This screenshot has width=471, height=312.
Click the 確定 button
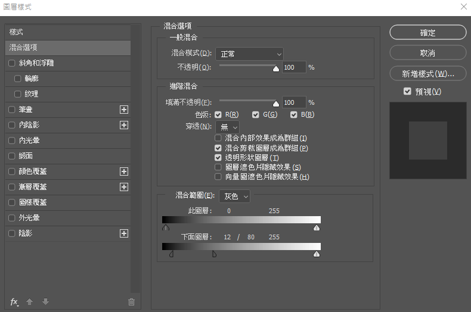(x=427, y=32)
